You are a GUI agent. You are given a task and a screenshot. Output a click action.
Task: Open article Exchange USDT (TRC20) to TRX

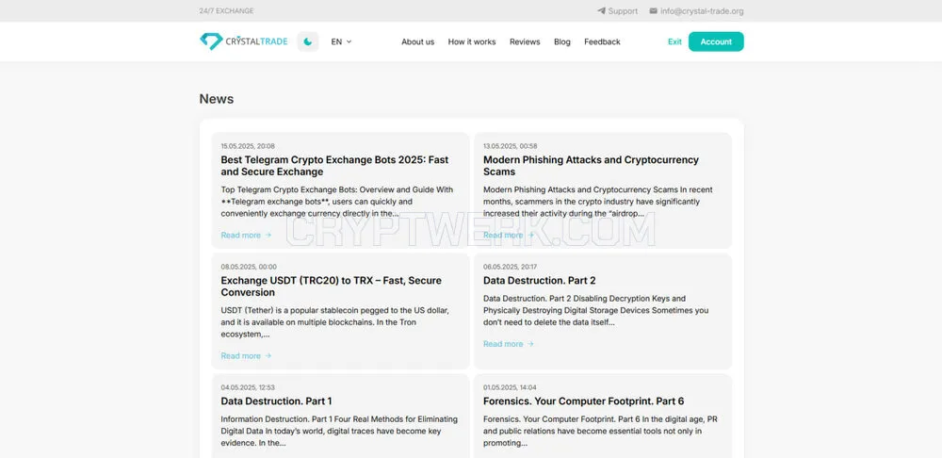[331, 286]
